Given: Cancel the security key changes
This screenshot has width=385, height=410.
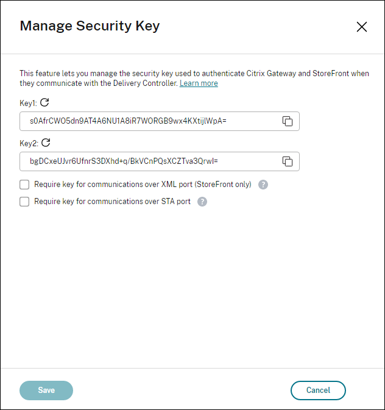Looking at the screenshot, I should coord(318,391).
